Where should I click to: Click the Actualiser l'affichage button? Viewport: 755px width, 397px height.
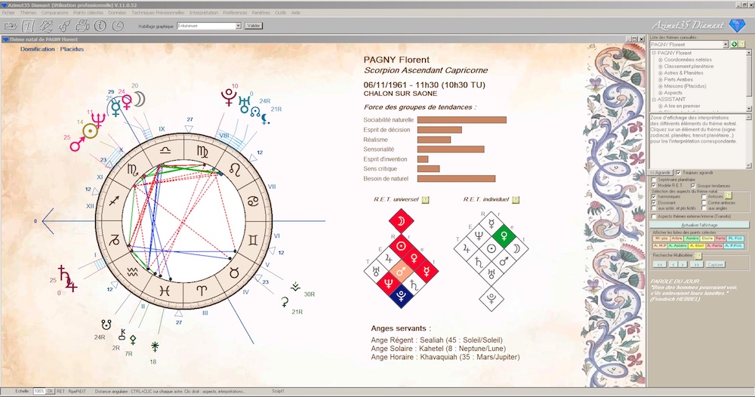pos(701,225)
